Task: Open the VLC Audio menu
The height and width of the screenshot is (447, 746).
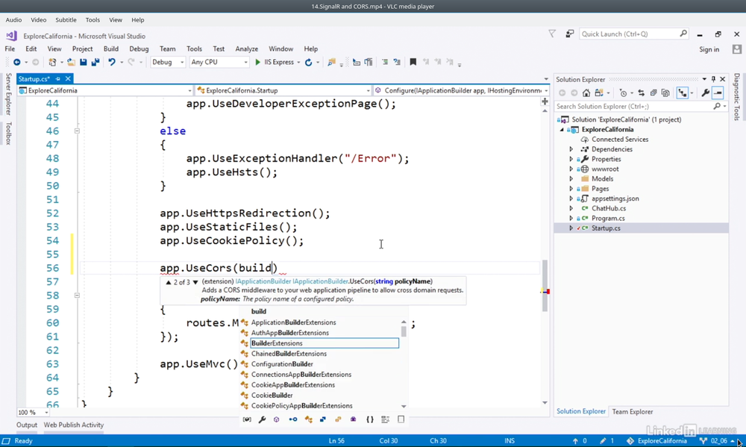Action: coord(13,20)
